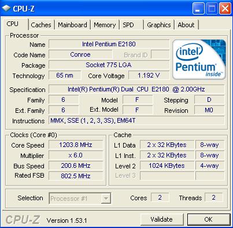This screenshot has width=233, height=228.
Task: Minimize the CPU-Z window
Action: tap(198, 9)
